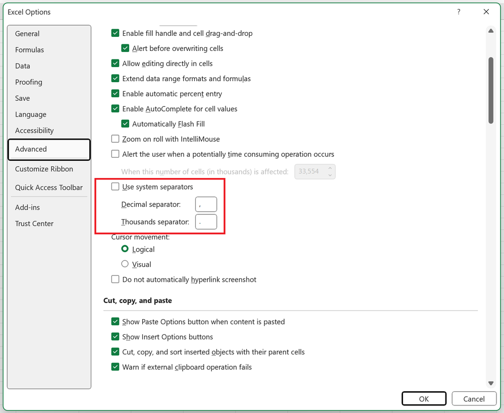Uncheck Enable fill handle and cell drag-and-drop
504x413 pixels.
click(x=115, y=33)
